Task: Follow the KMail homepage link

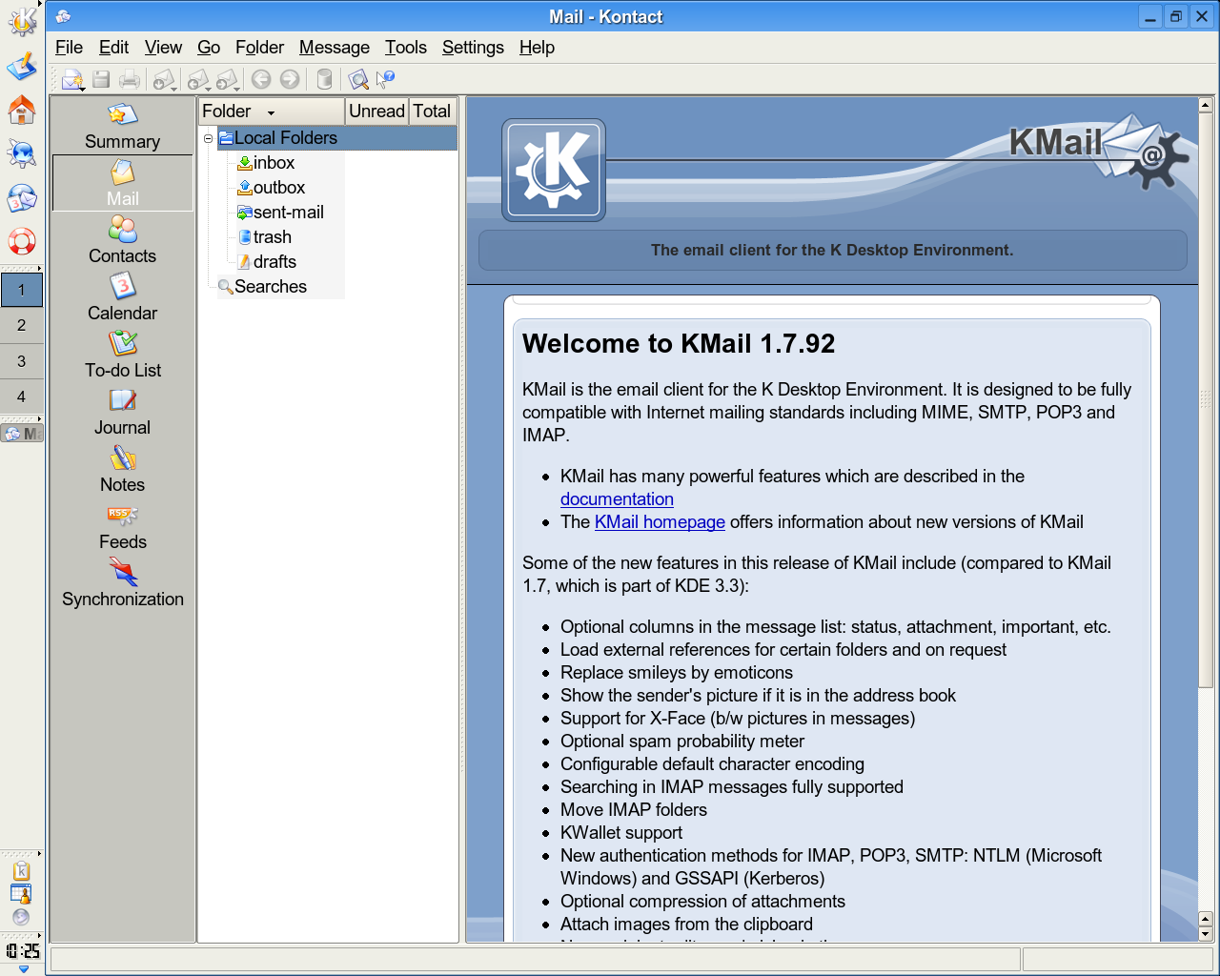Action: coord(660,522)
